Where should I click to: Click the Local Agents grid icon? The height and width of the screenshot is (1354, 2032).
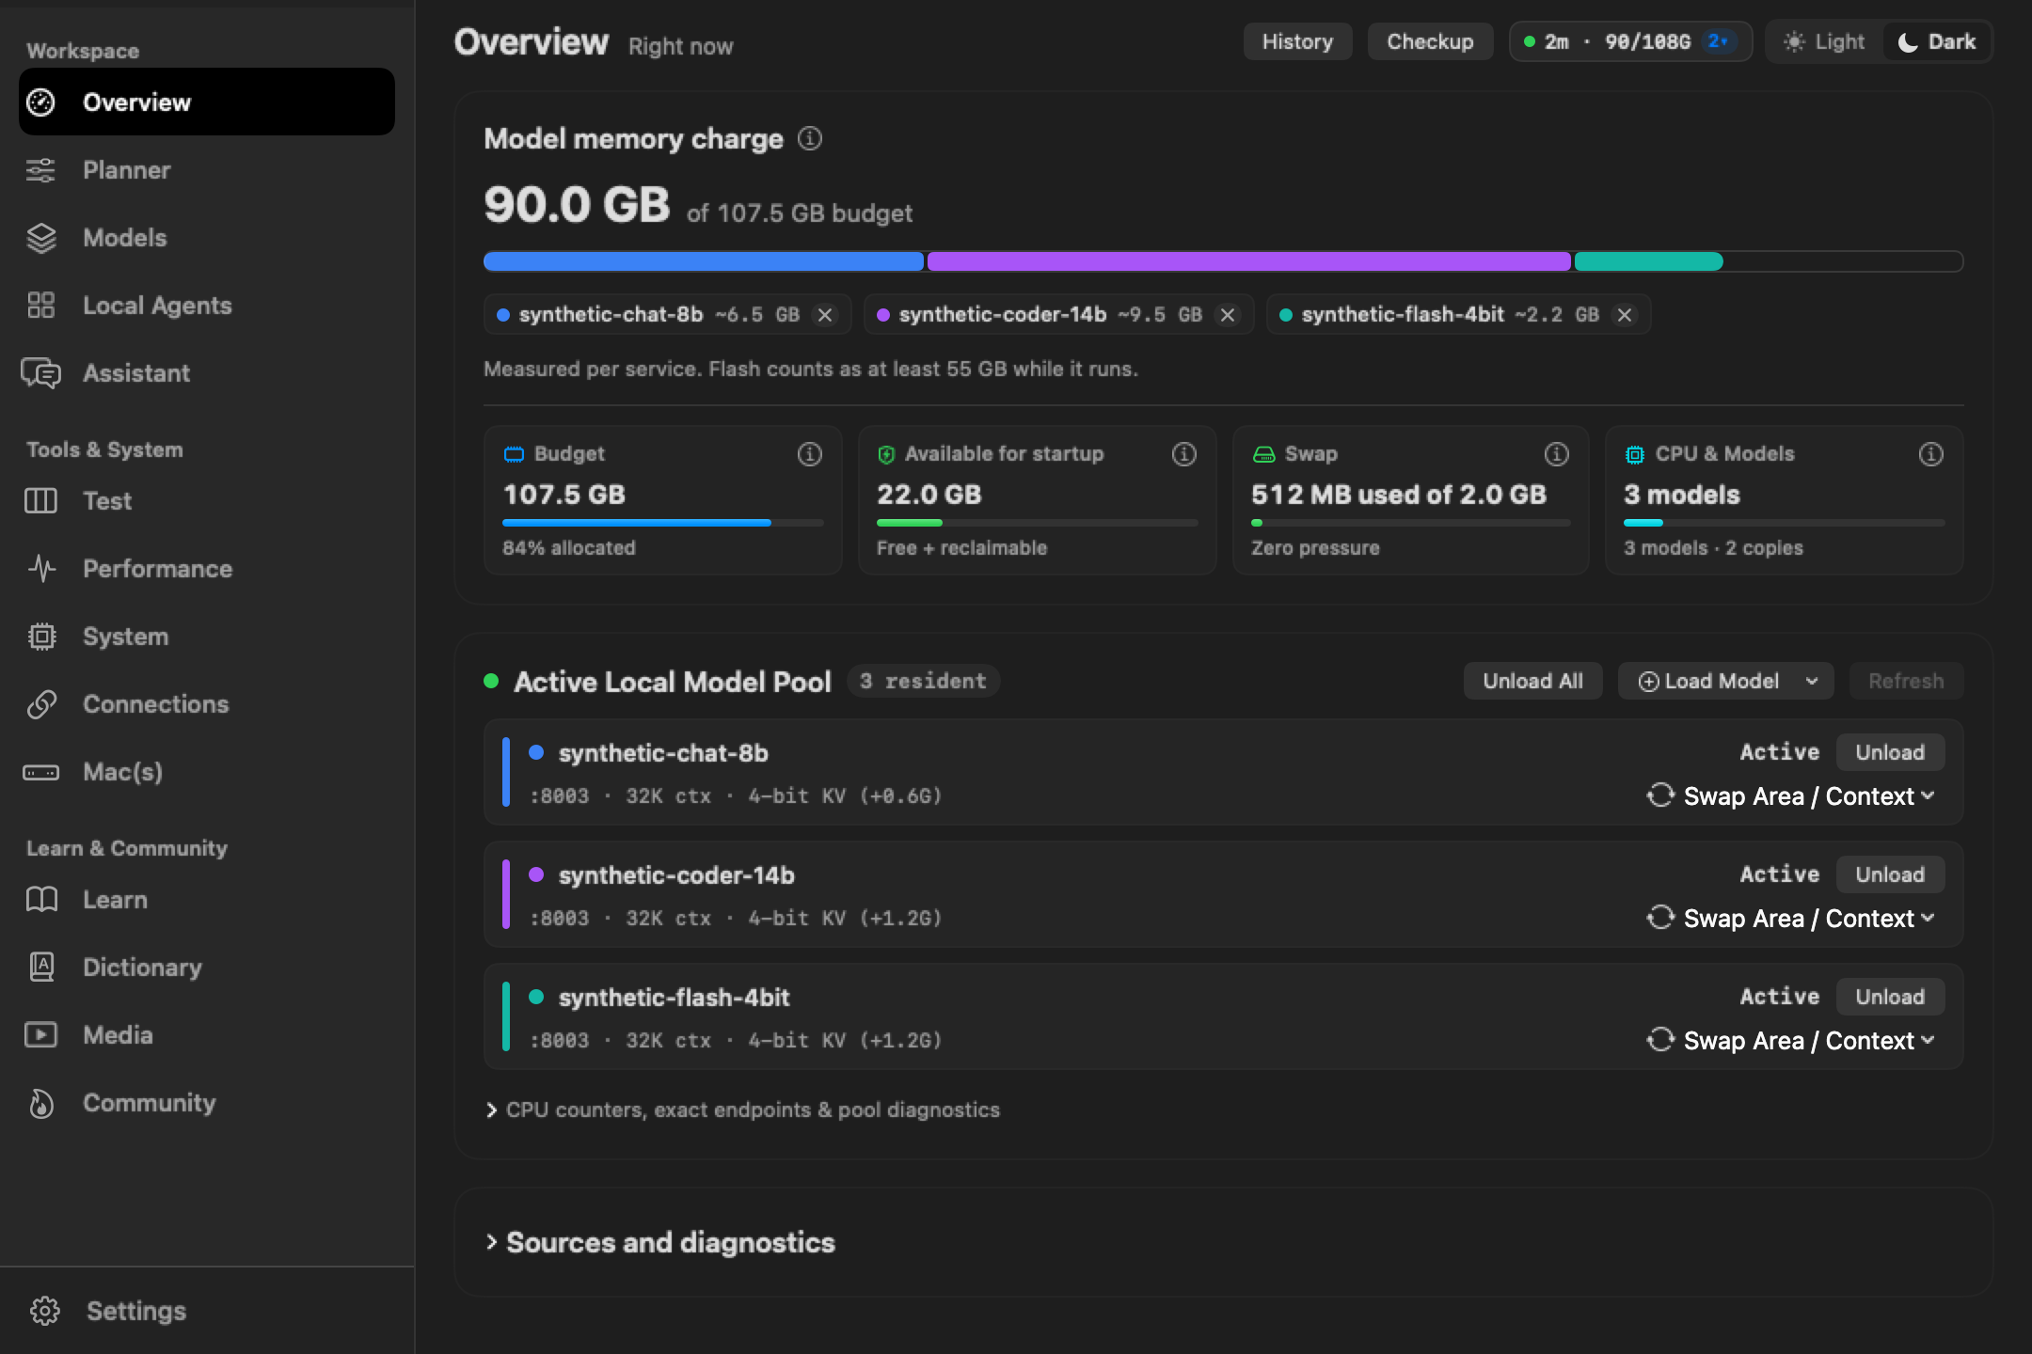click(40, 306)
